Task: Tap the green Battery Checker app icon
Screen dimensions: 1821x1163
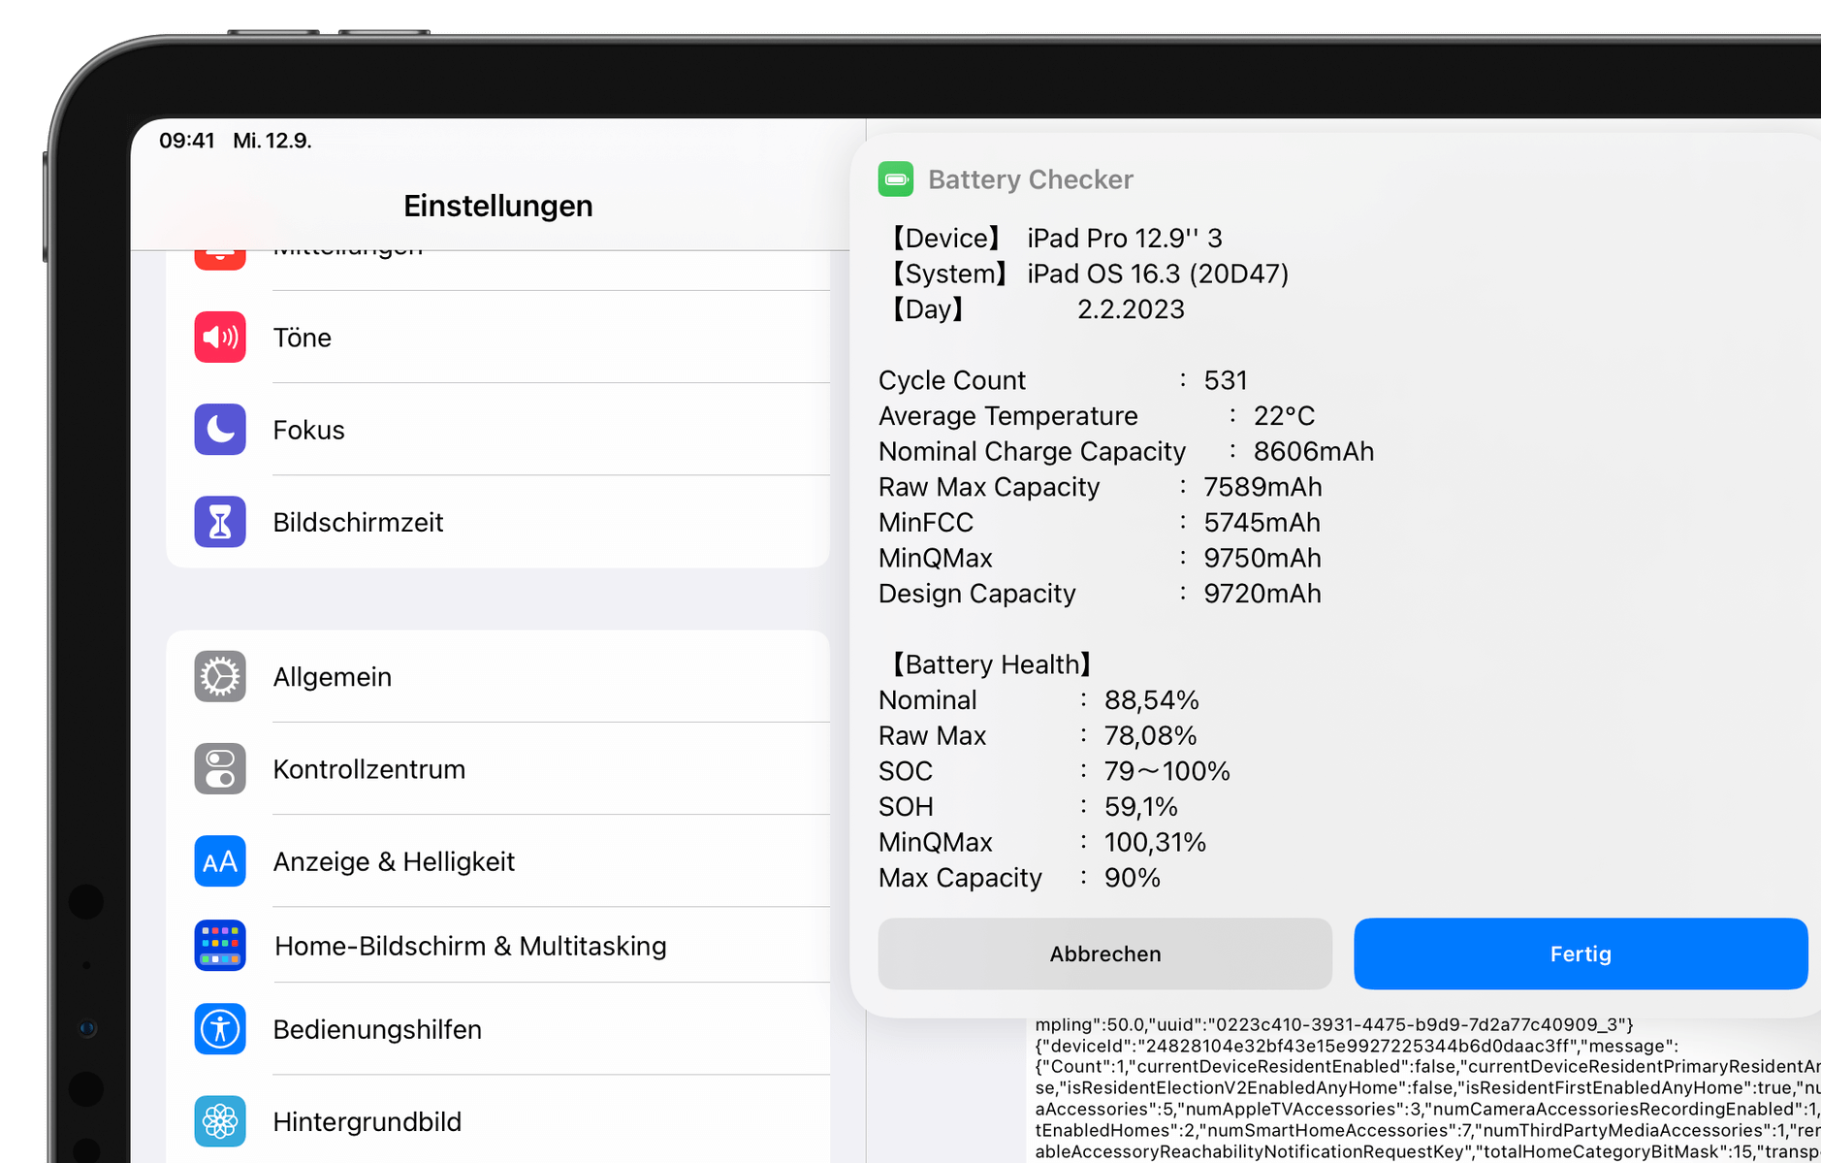Action: point(896,179)
